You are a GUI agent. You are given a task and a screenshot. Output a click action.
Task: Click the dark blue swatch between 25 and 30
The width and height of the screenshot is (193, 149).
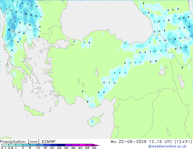[61, 145]
